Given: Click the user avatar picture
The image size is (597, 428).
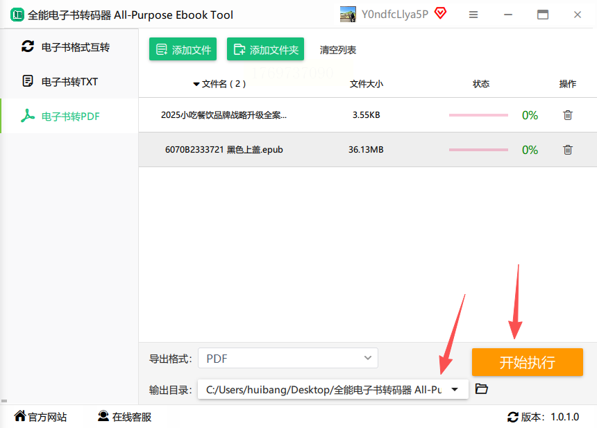Looking at the screenshot, I should click(348, 15).
